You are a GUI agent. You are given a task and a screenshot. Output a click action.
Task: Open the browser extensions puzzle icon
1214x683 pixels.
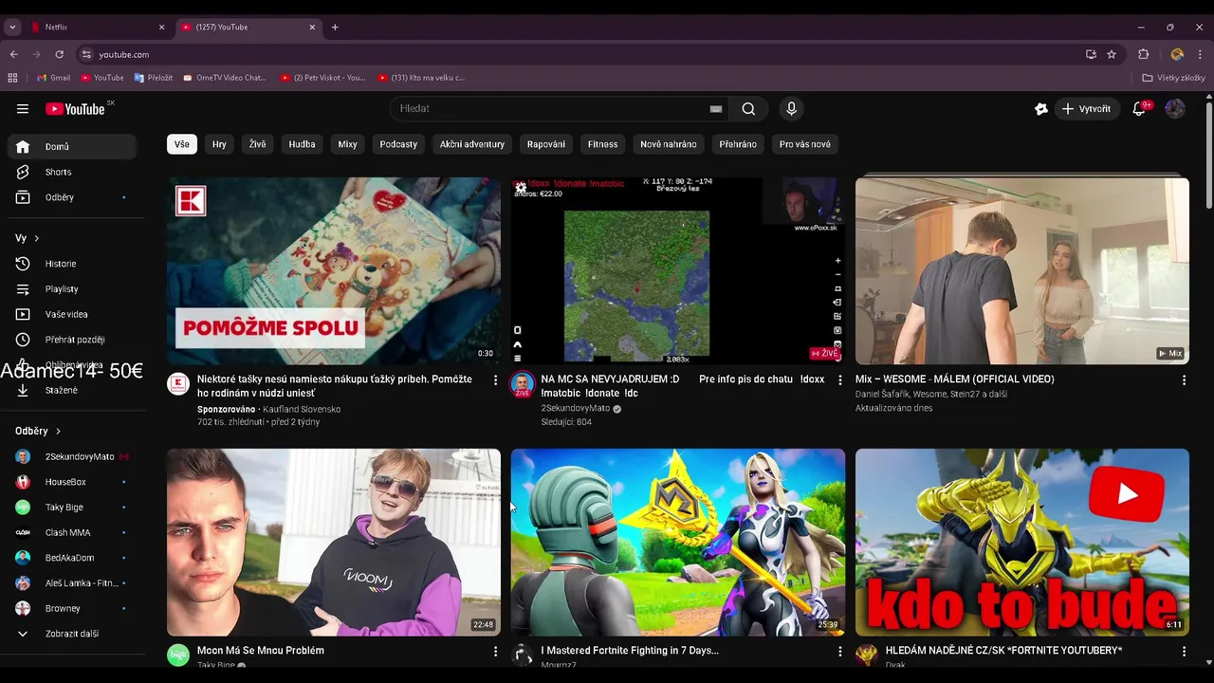point(1144,55)
